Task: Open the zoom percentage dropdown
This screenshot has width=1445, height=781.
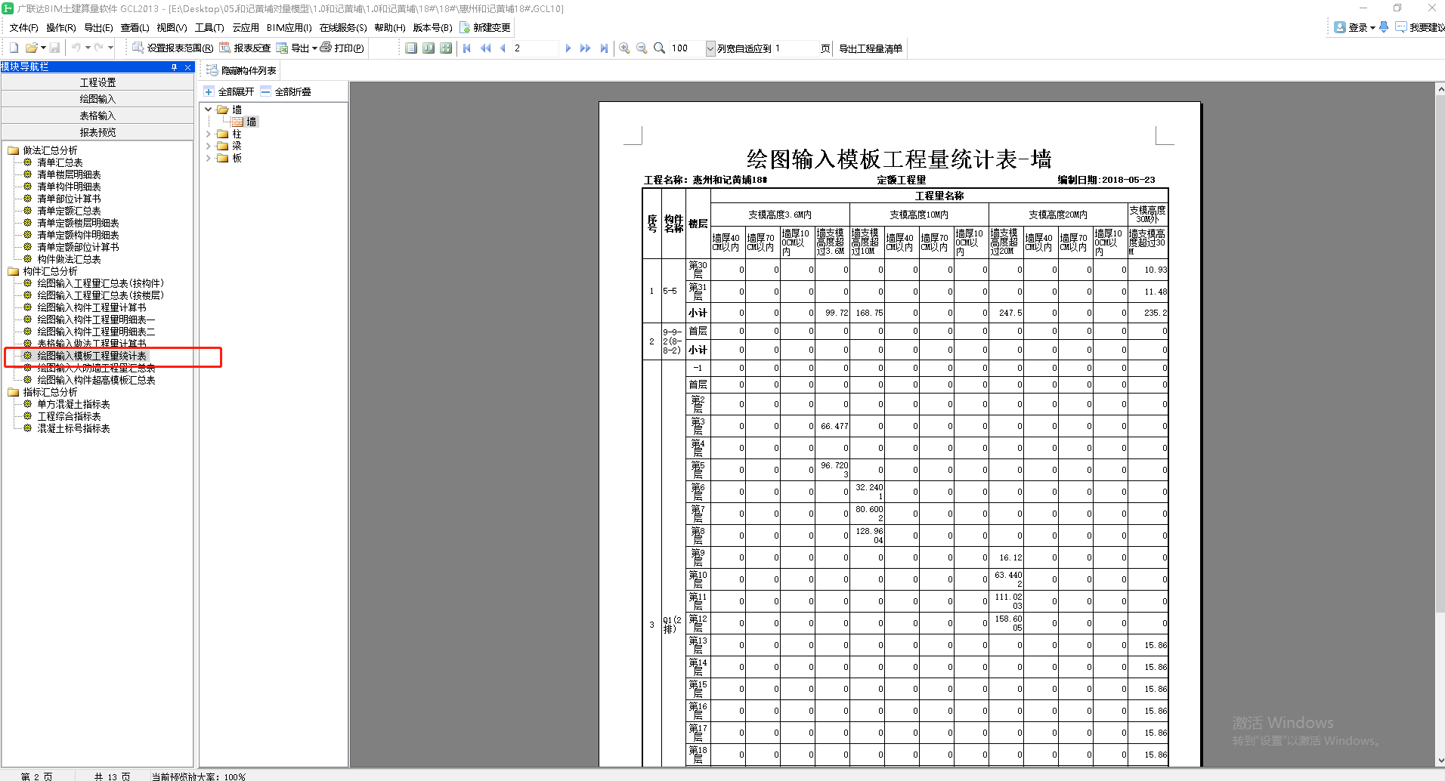Action: click(x=710, y=48)
